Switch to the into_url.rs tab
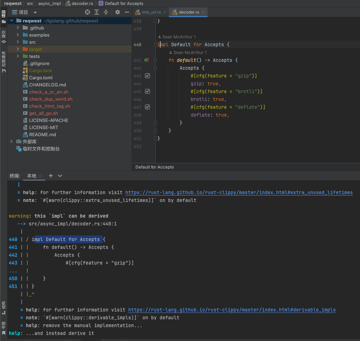360x341 pixels. click(x=151, y=12)
